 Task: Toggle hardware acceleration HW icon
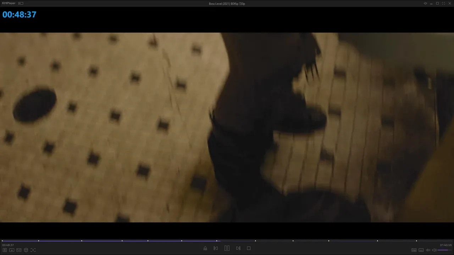point(414,250)
